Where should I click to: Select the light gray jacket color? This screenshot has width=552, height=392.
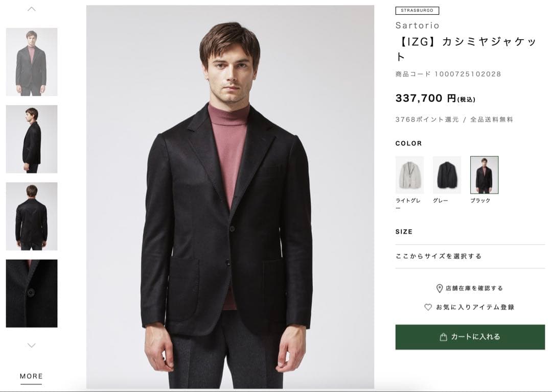click(409, 175)
